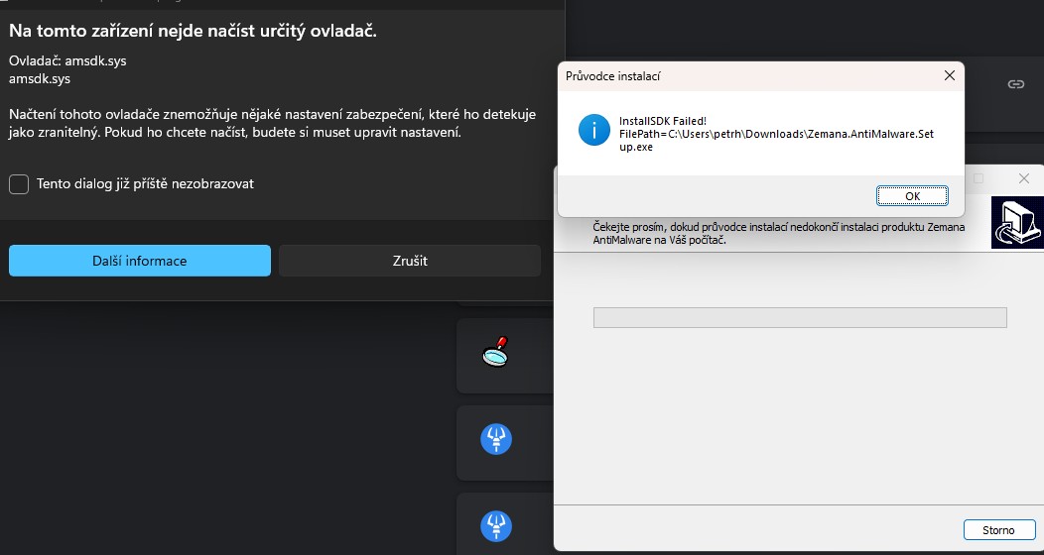The height and width of the screenshot is (555, 1044).
Task: Close the Průvodce instalací error dialog
Action: tap(950, 75)
